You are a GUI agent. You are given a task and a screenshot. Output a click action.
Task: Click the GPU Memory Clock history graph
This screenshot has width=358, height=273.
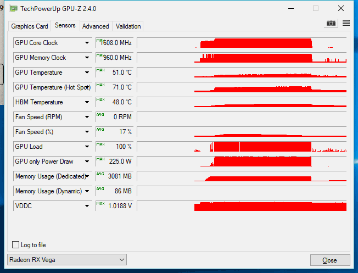pyautogui.click(x=242, y=58)
